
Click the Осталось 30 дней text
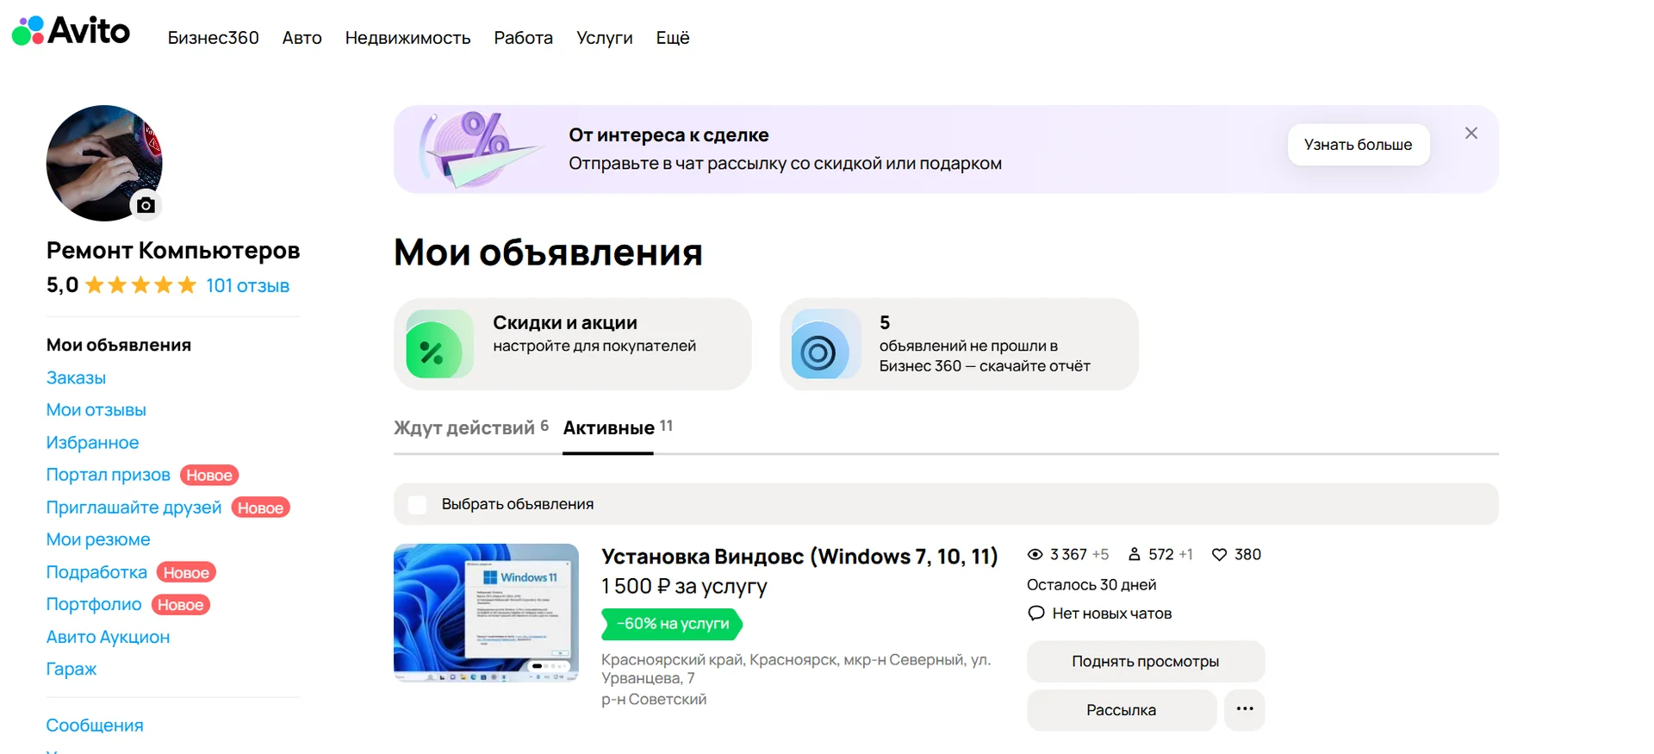(x=1091, y=584)
